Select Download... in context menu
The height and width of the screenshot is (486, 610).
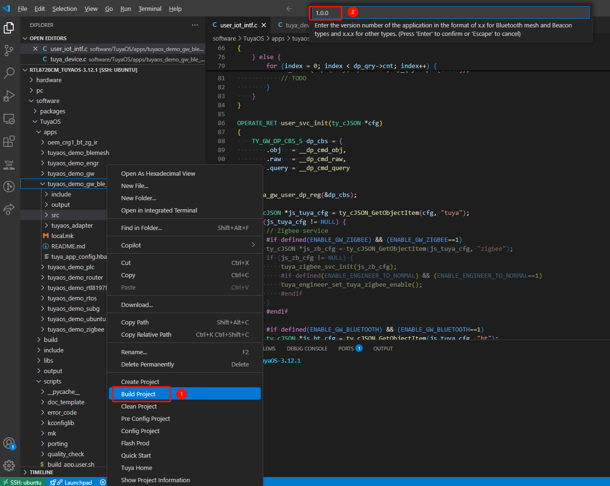pos(185,305)
